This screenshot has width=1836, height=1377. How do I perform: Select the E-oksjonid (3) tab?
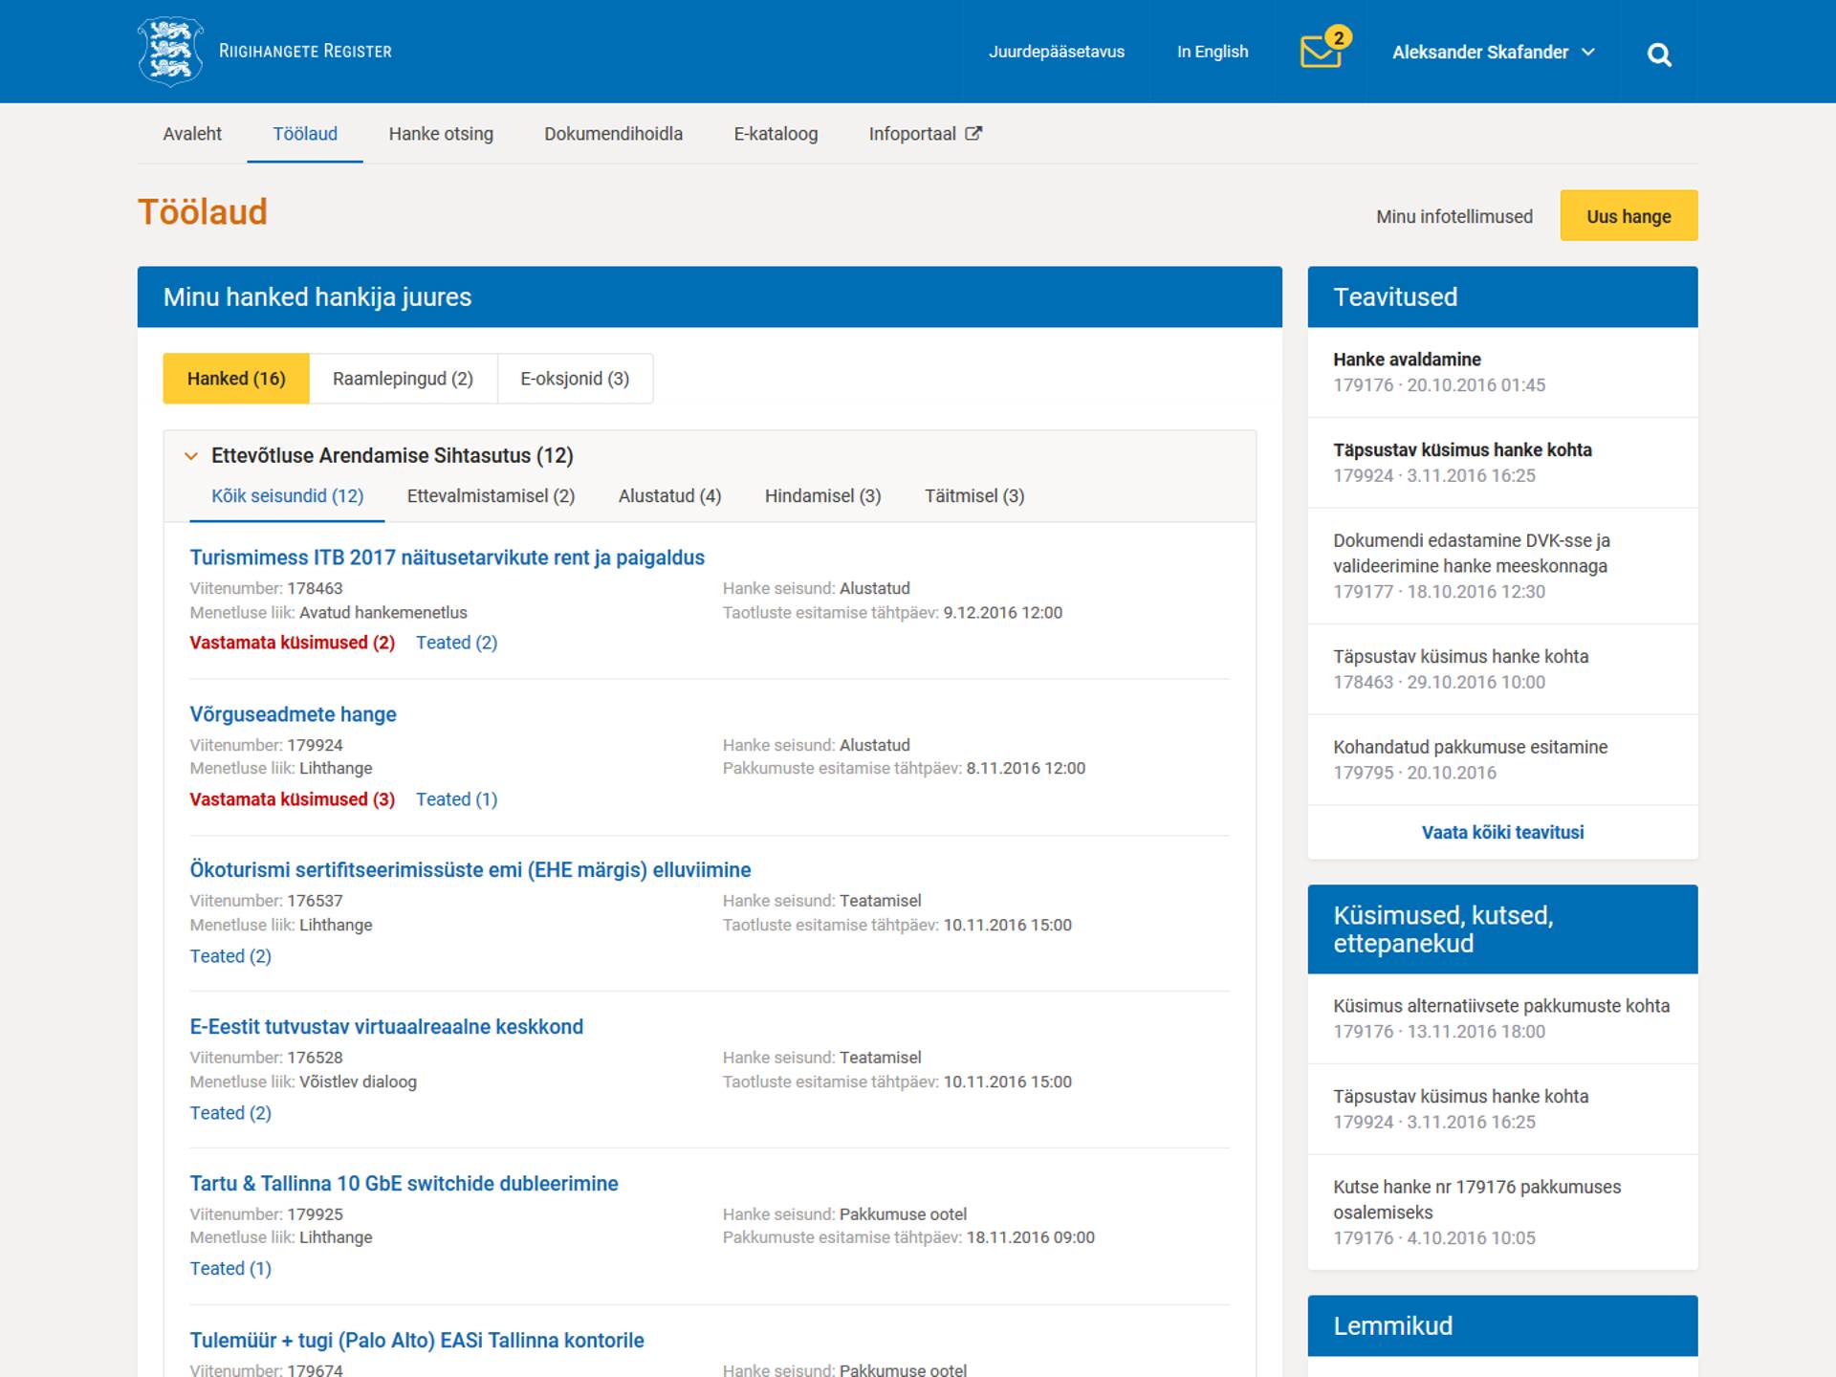point(575,379)
